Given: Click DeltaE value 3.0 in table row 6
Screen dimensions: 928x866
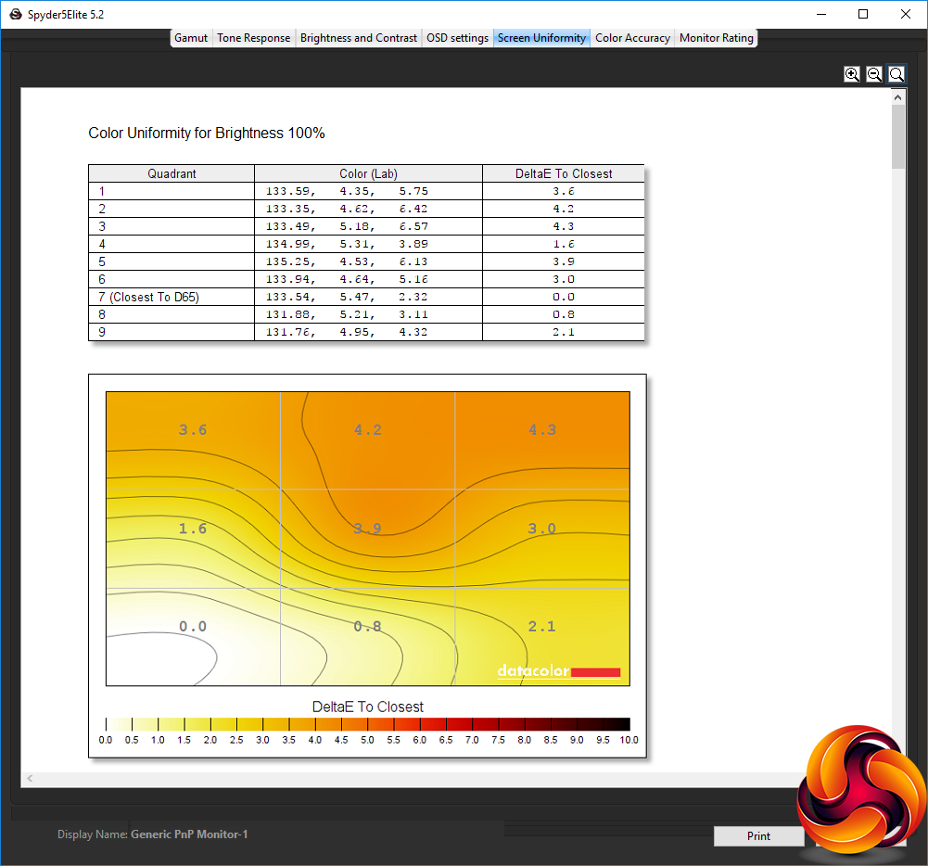Looking at the screenshot, I should point(564,279).
